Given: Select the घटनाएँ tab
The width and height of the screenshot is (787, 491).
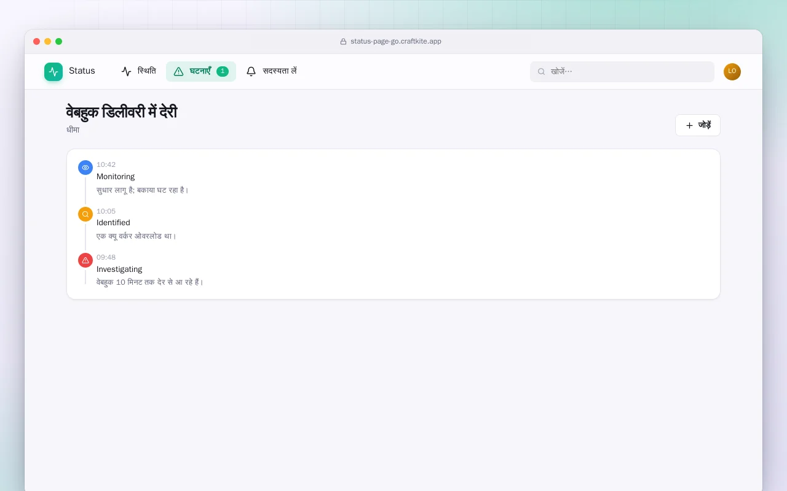Looking at the screenshot, I should click(201, 71).
